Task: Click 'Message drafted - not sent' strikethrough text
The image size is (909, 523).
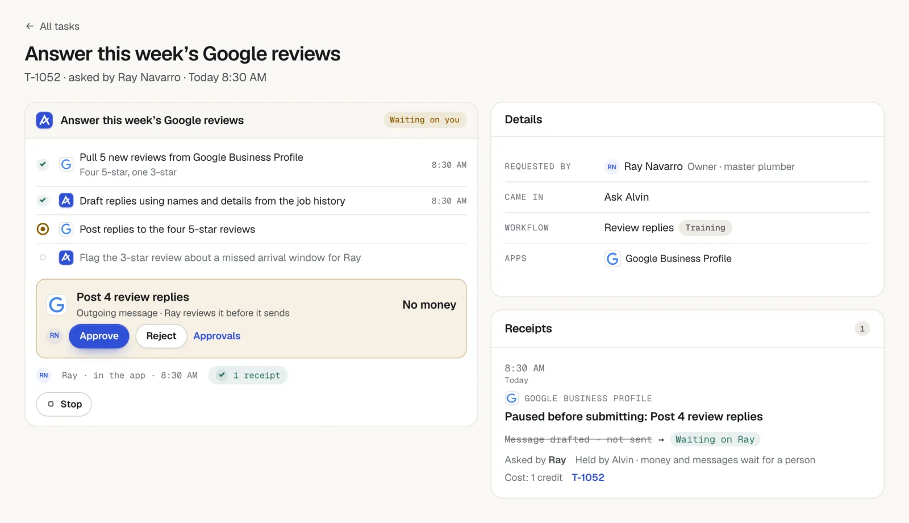Action: tap(578, 439)
